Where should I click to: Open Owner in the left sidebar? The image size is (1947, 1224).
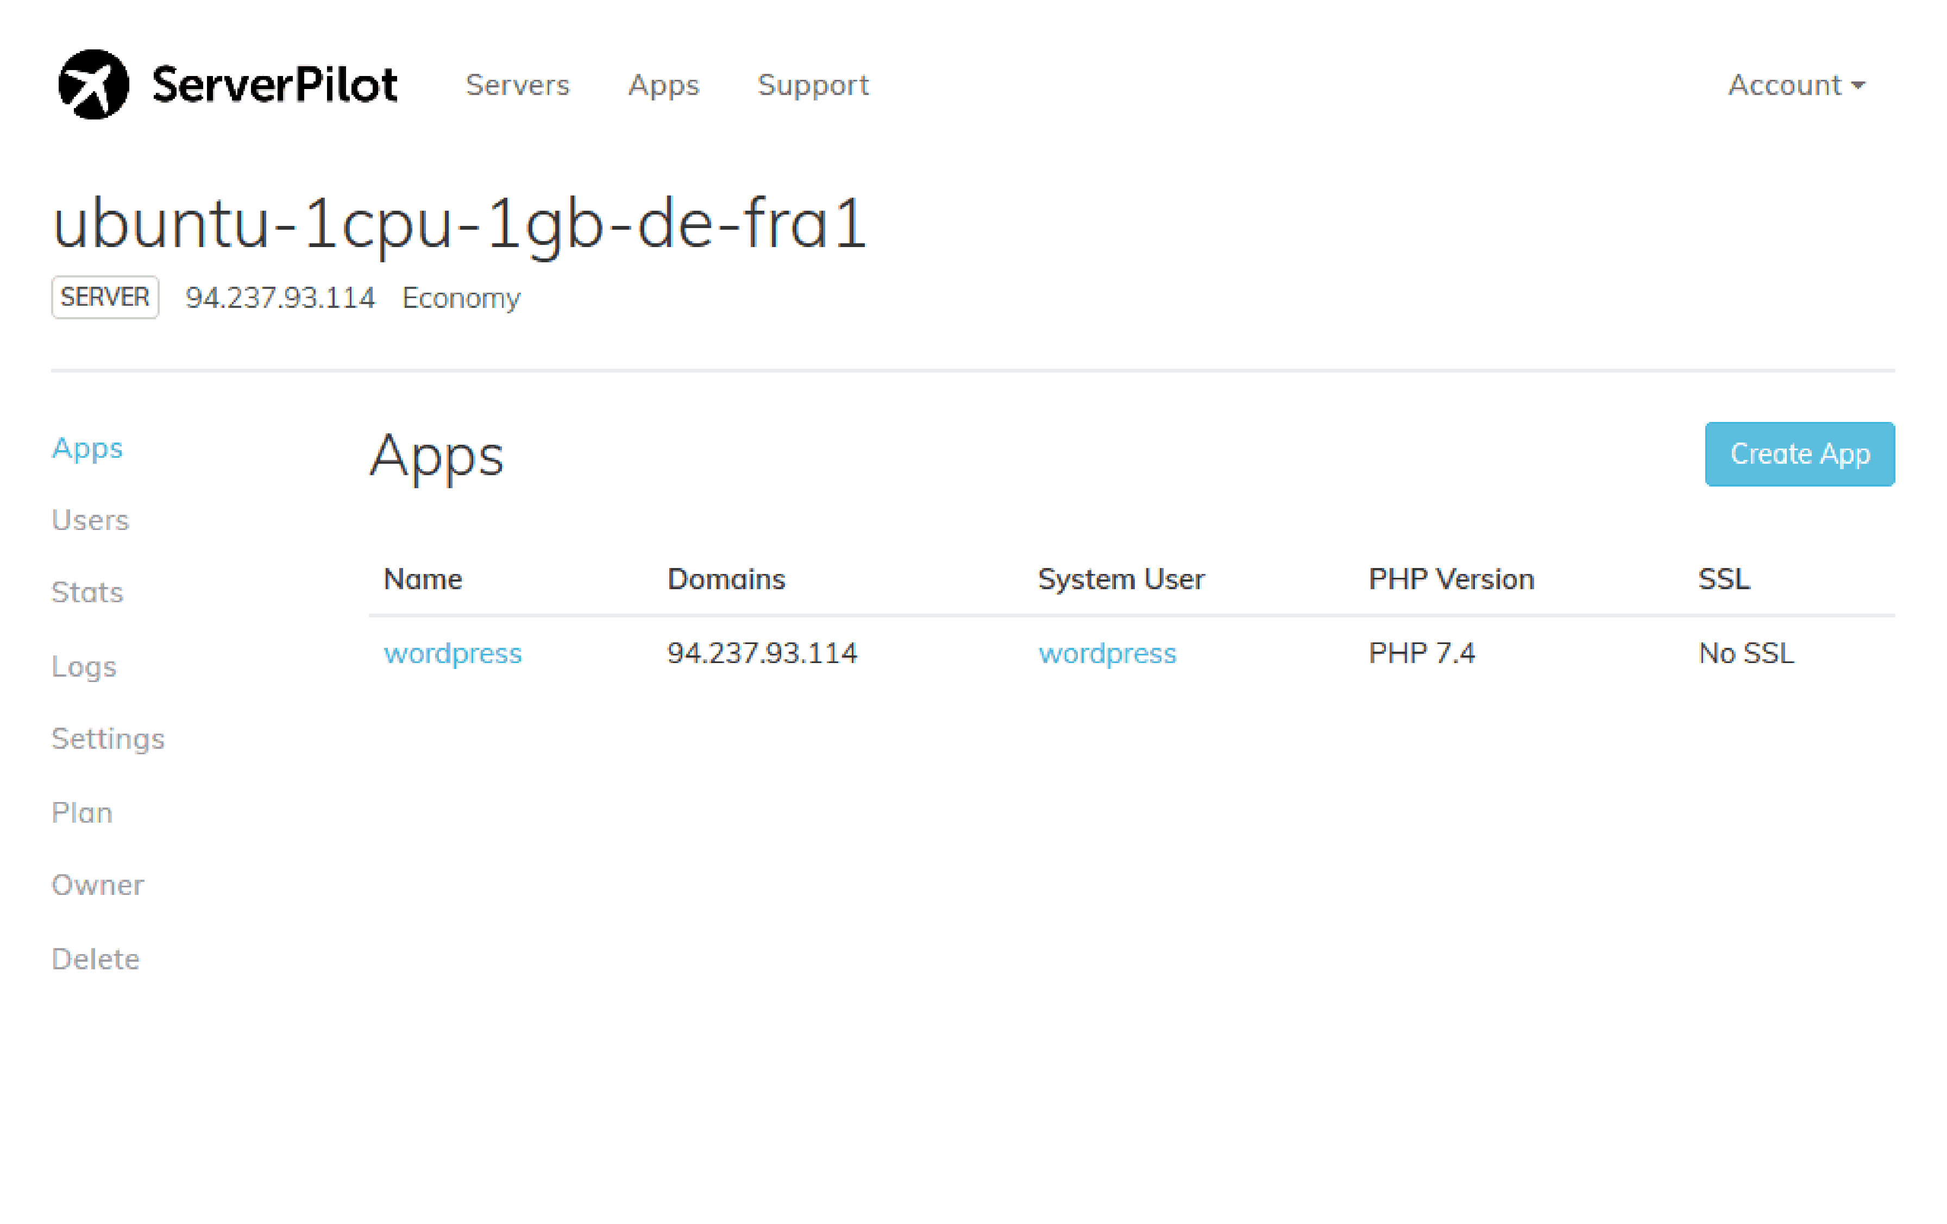pos(97,885)
